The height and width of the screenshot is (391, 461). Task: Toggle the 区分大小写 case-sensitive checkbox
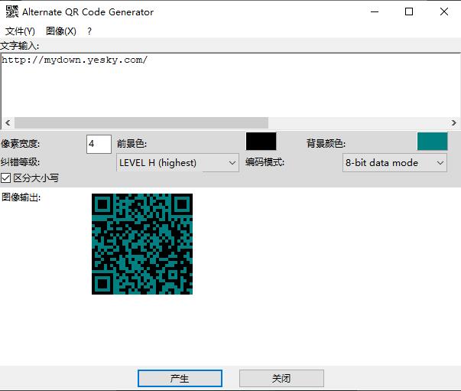6,178
